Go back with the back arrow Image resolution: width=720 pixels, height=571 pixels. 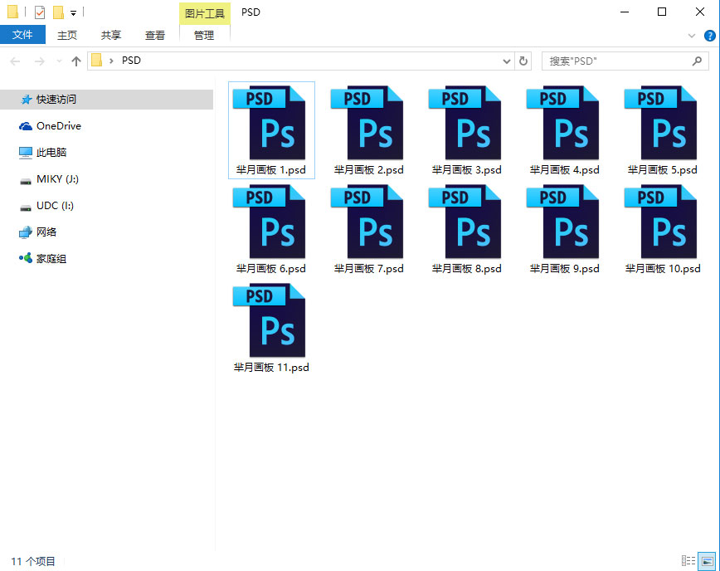point(15,61)
